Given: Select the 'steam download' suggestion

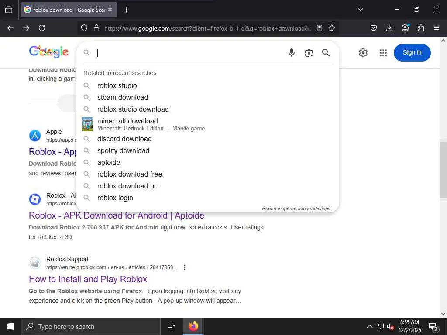Looking at the screenshot, I should coord(208,97).
